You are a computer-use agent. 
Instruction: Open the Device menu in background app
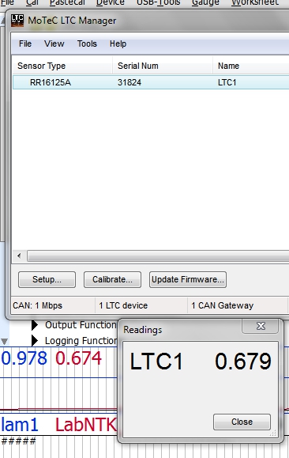click(111, 2)
